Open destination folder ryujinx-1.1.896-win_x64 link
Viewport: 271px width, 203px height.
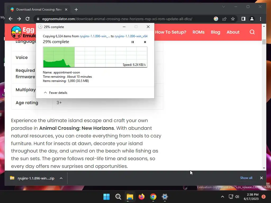coord(131,36)
